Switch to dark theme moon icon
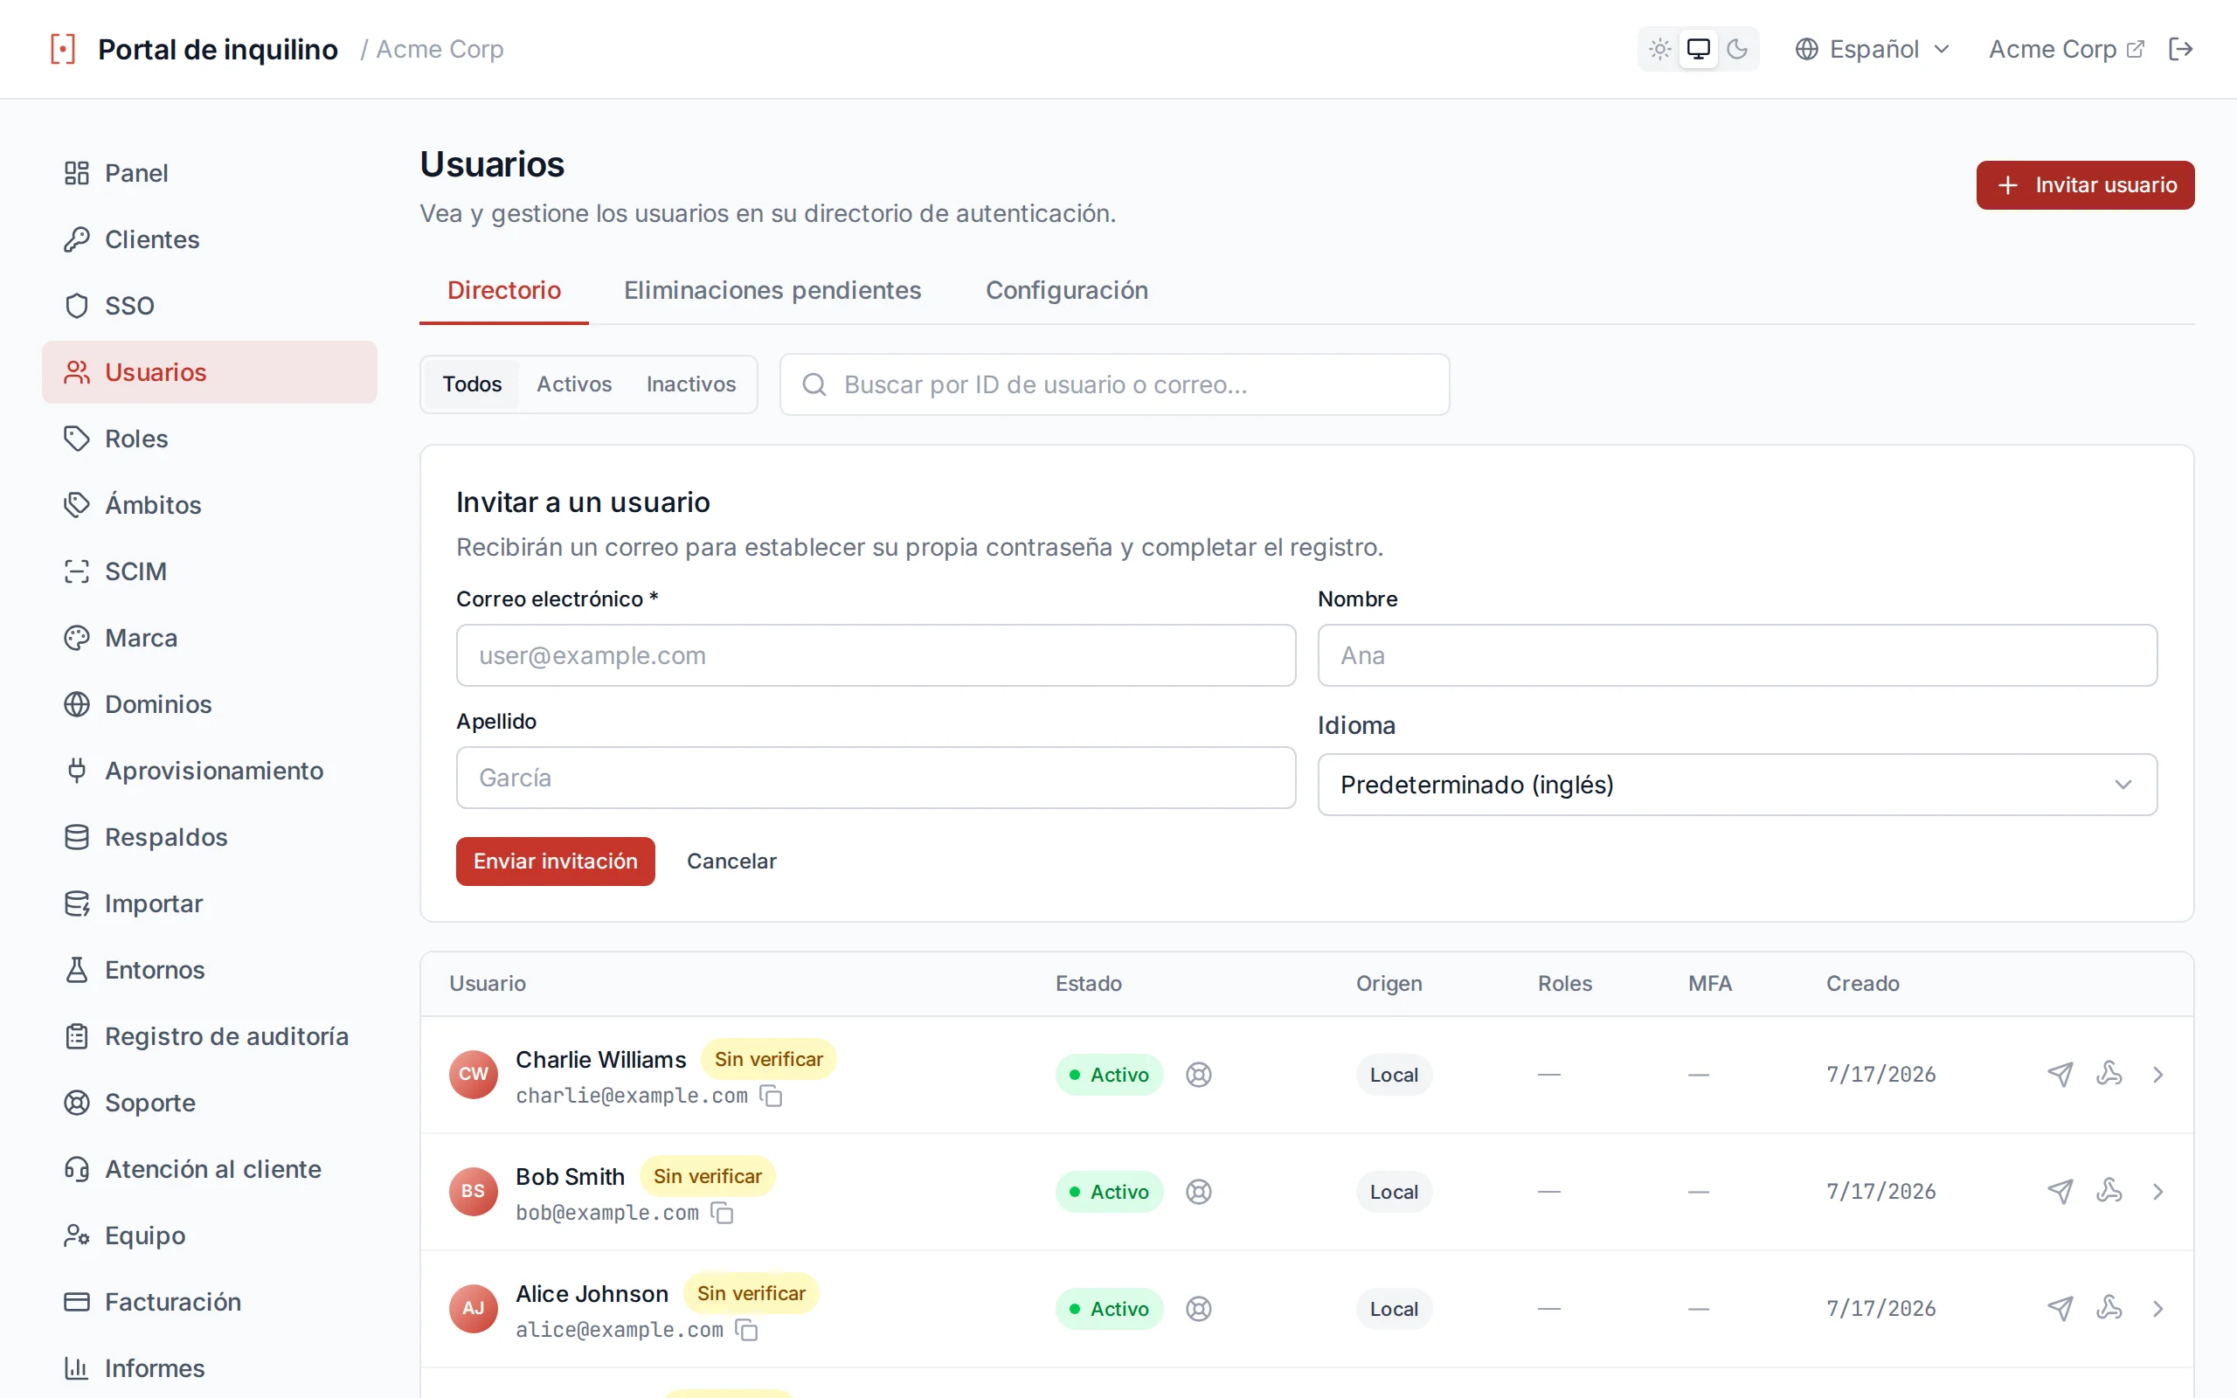This screenshot has width=2237, height=1398. (1737, 49)
